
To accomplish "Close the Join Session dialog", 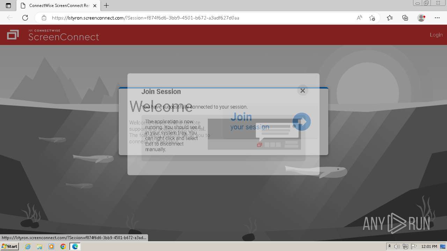I will click(x=303, y=91).
